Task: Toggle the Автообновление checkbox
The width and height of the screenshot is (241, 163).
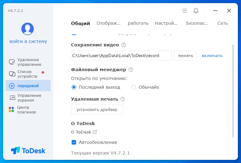Action: coord(74,142)
